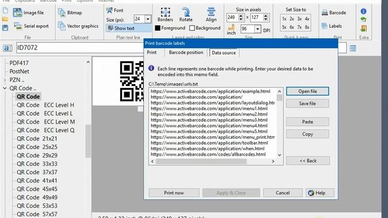This screenshot has width=388, height=218.
Task: Click the << Back button
Action: coord(308,160)
